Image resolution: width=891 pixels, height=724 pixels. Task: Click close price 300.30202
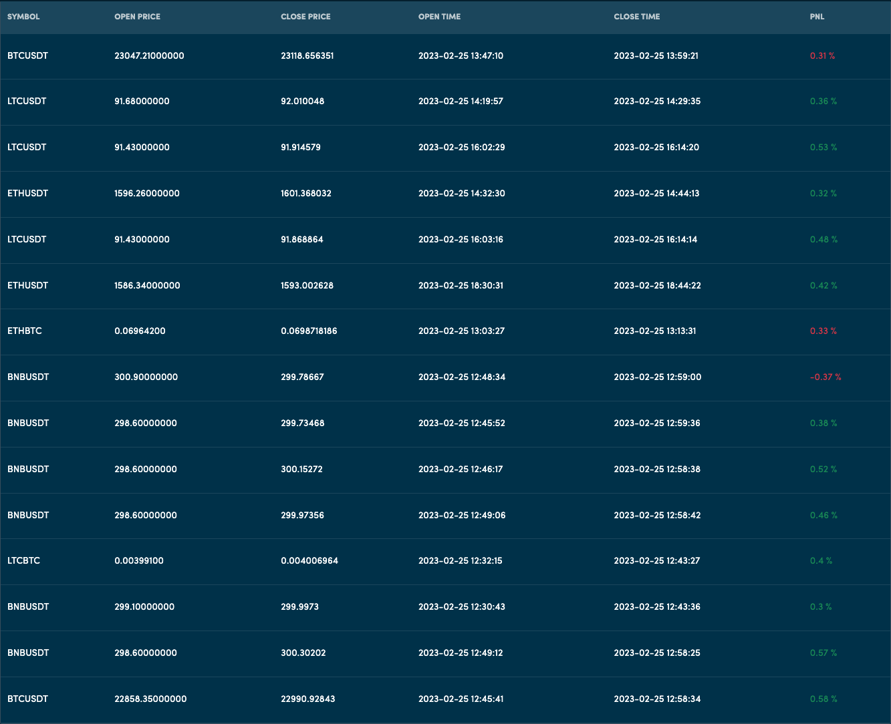click(303, 653)
